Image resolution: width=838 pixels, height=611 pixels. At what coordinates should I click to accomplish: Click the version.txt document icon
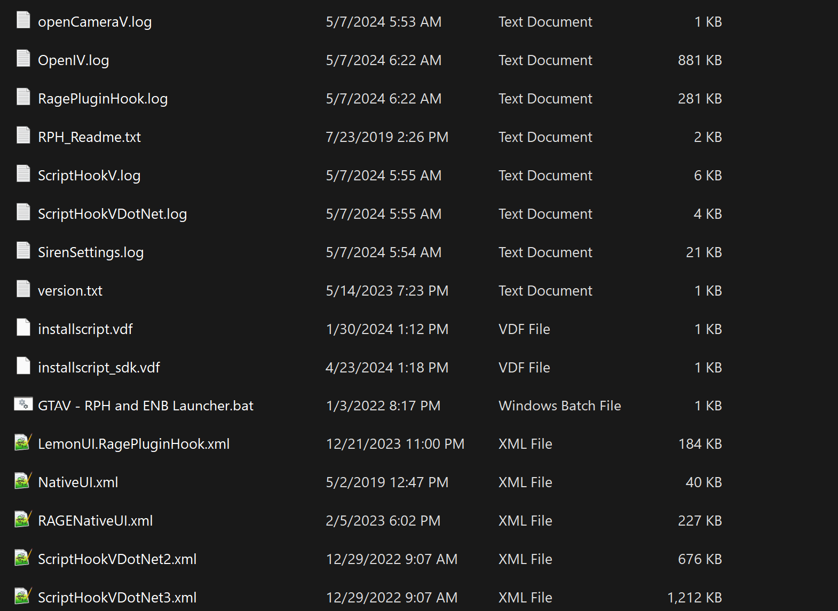[x=23, y=289]
